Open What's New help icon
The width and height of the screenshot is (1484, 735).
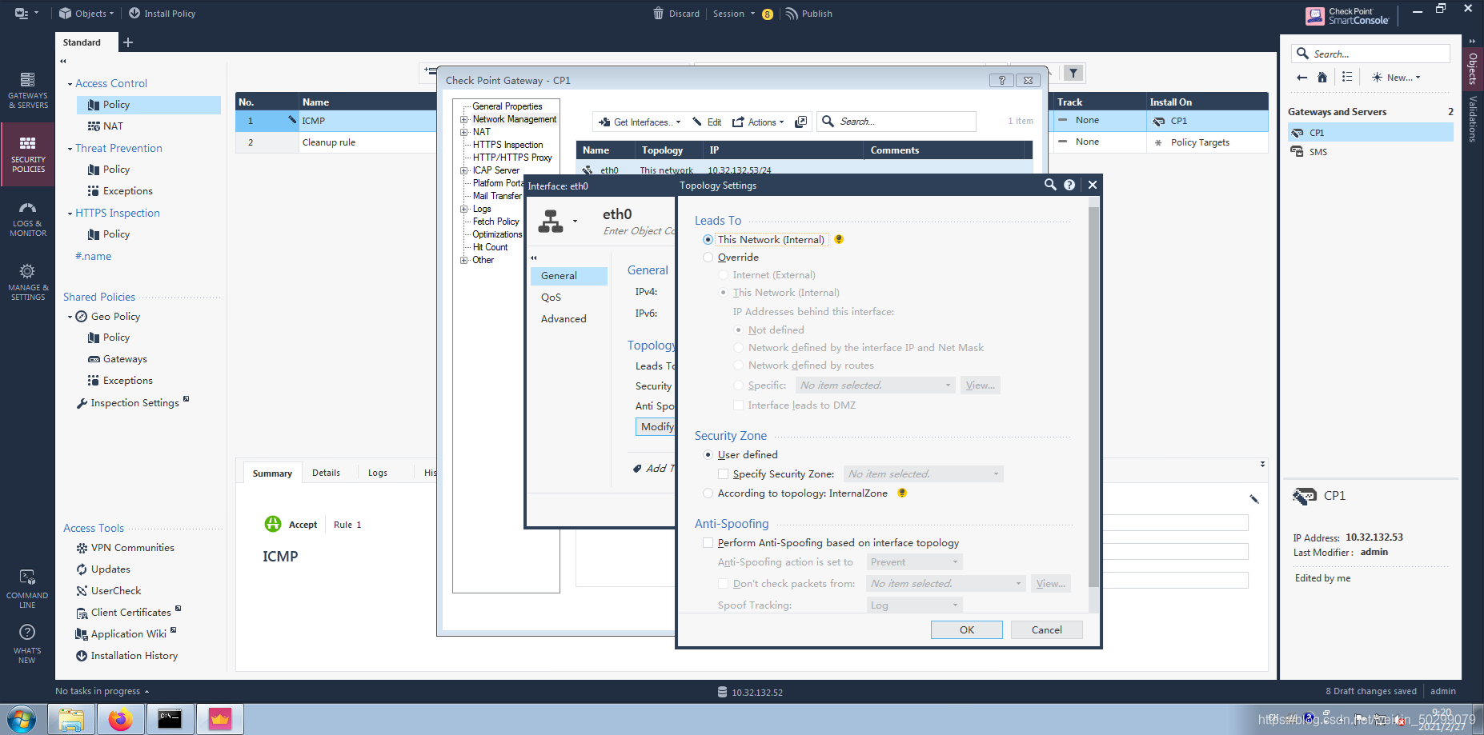click(x=27, y=645)
